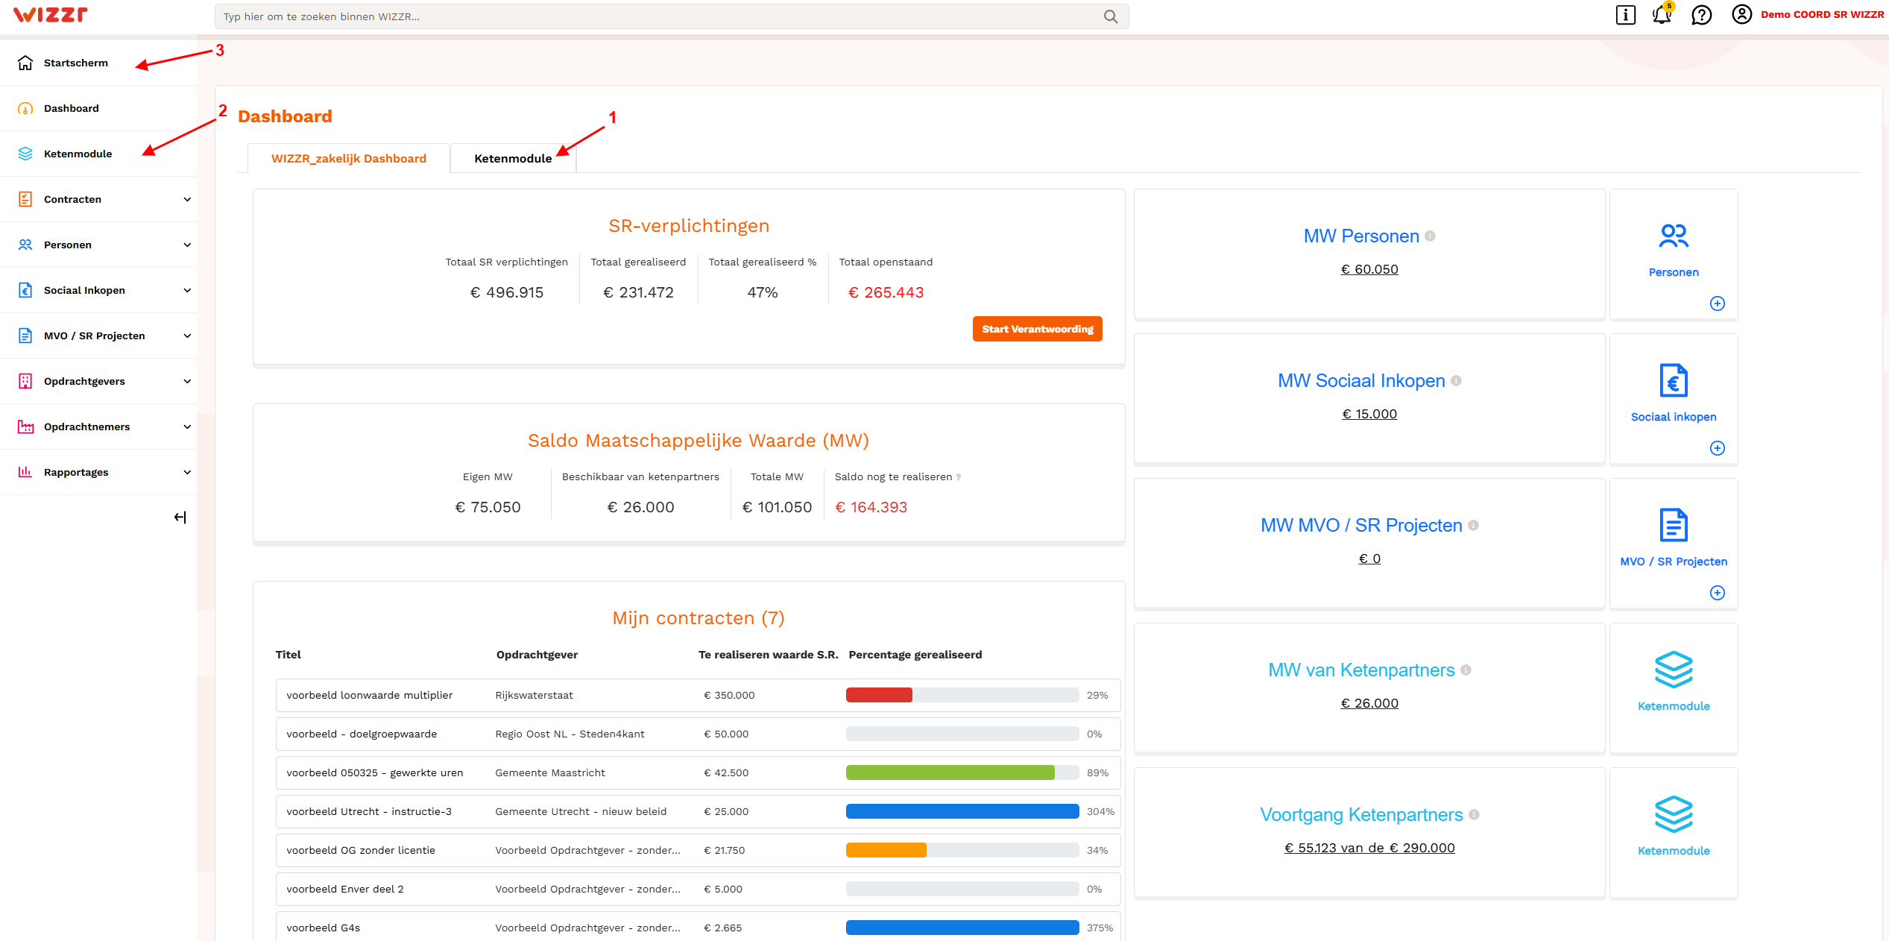The height and width of the screenshot is (941, 1889).
Task: Click info icon next to MW Personen
Action: [1431, 236]
